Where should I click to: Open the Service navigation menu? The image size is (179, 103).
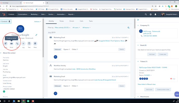(51, 14)
